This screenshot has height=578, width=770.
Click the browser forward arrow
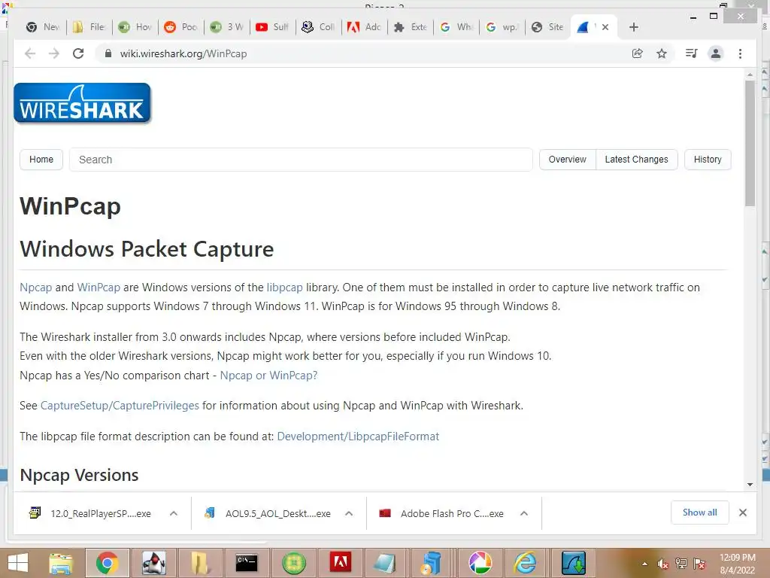click(54, 53)
